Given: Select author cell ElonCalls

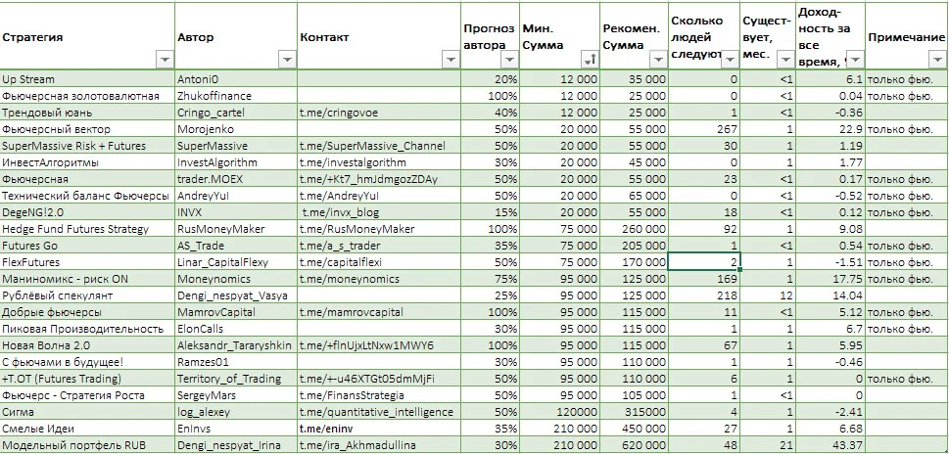Looking at the screenshot, I should 236,329.
